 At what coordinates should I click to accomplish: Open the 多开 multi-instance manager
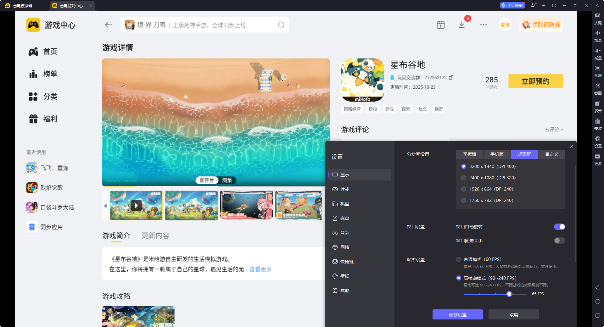[x=598, y=107]
